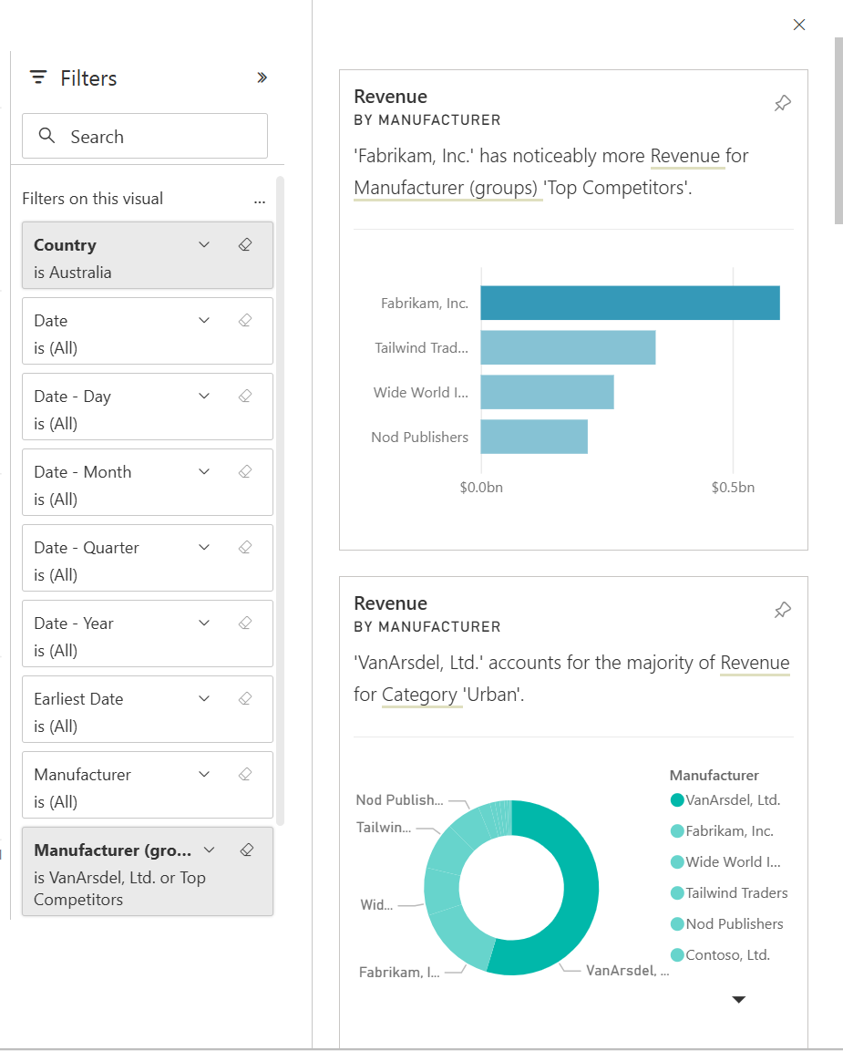Clear the Earliest Date filter eraser
The width and height of the screenshot is (843, 1051).
[245, 699]
